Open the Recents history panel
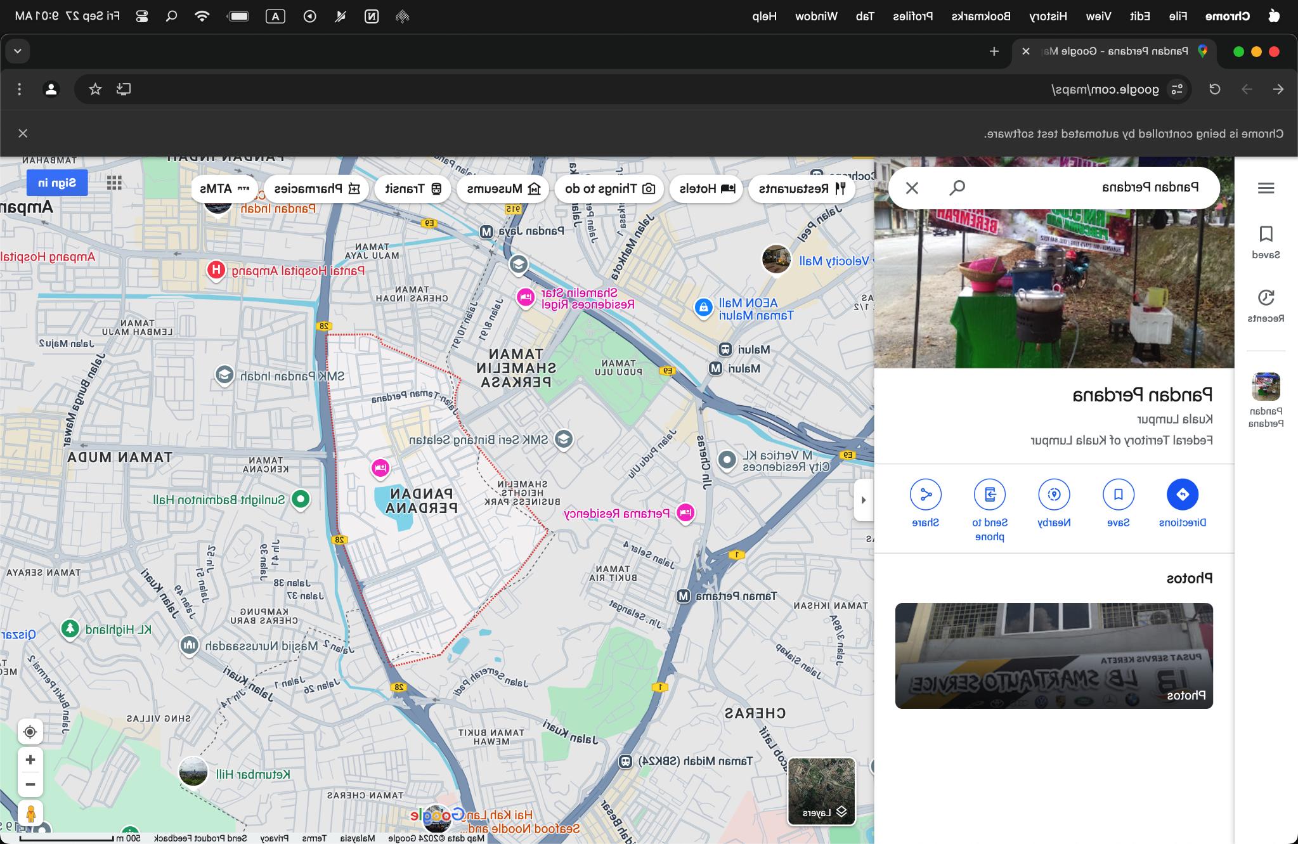1298x844 pixels. point(1266,306)
